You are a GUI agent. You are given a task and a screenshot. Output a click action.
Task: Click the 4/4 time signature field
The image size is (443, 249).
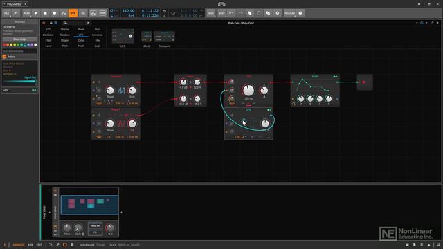(x=132, y=15)
